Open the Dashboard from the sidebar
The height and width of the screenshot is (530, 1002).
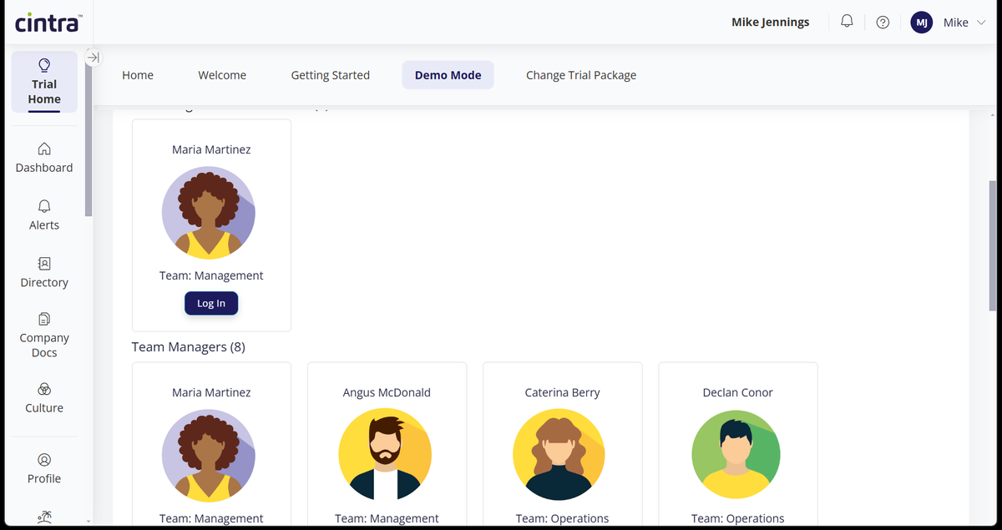(x=43, y=159)
